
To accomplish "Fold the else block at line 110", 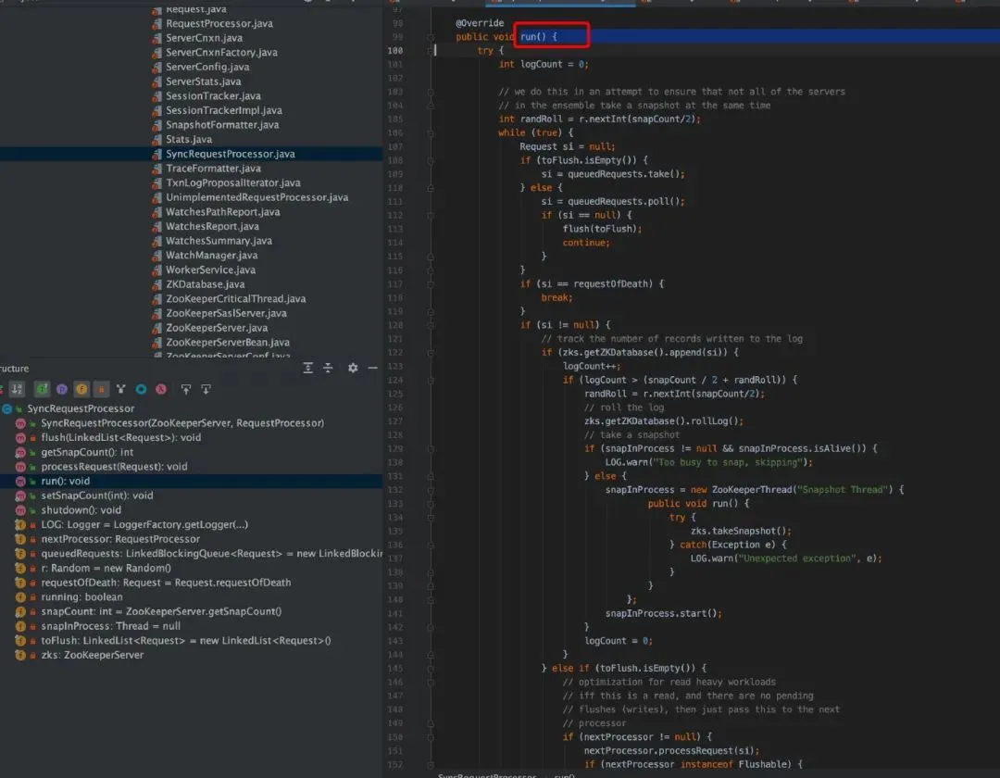I will 431,188.
